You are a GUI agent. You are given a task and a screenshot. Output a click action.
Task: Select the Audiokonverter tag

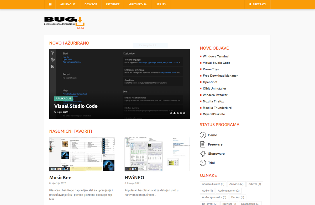229,191
